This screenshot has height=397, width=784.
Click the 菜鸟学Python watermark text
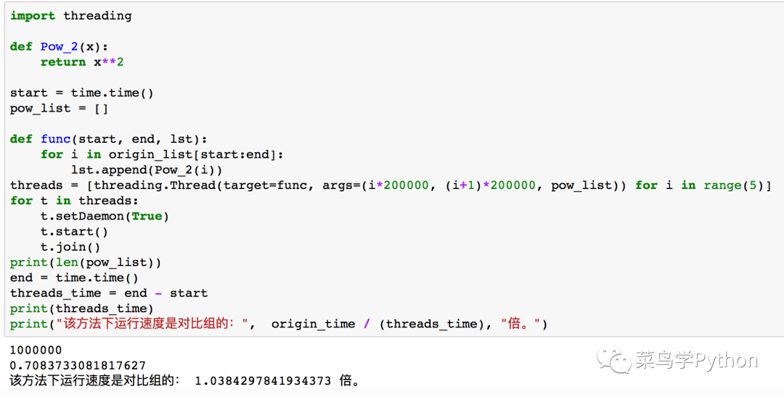pos(696,360)
